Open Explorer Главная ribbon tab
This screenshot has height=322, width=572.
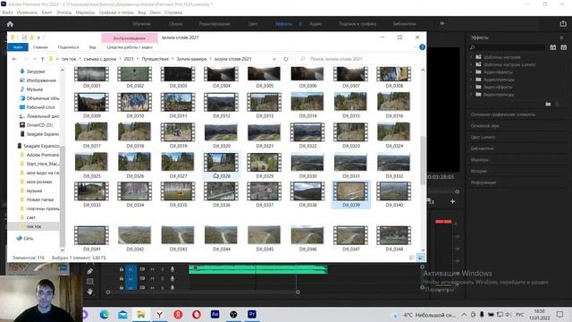pyautogui.click(x=40, y=47)
